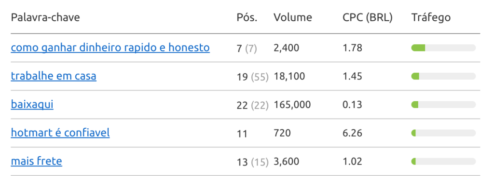The height and width of the screenshot is (176, 494).
Task: Click the CPC value 6.26
Action: click(352, 133)
